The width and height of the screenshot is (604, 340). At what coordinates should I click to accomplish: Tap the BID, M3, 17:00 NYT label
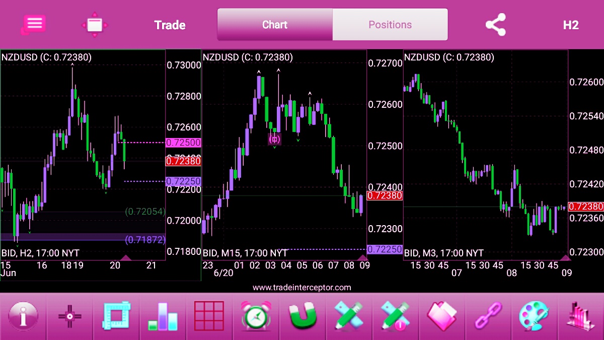coord(443,253)
